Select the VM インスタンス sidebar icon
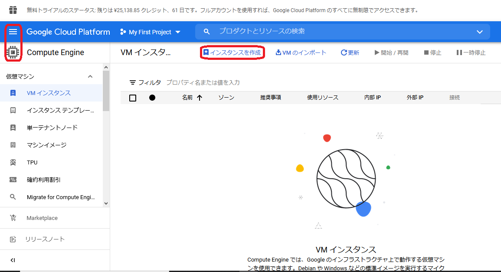The height and width of the screenshot is (272, 501). coord(14,93)
